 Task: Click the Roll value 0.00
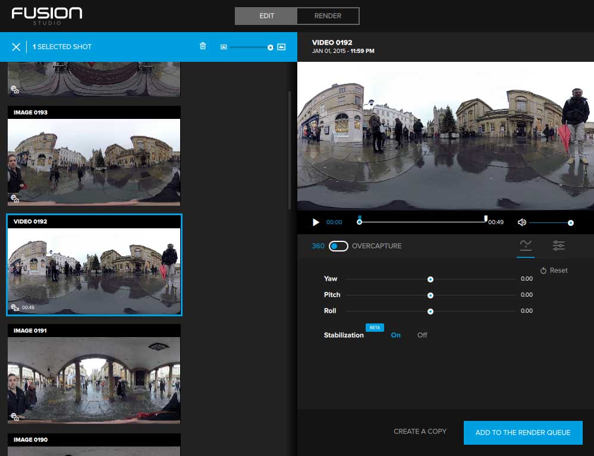coord(527,310)
